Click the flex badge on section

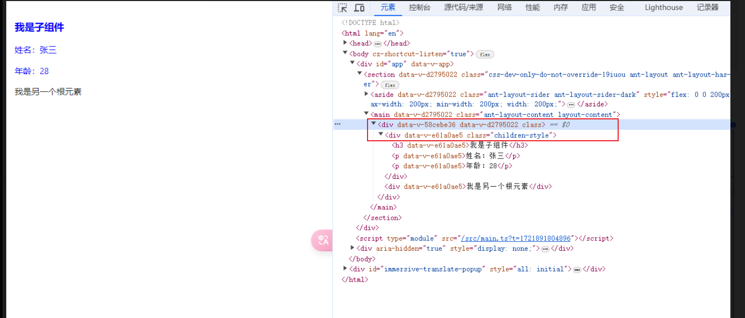(389, 85)
